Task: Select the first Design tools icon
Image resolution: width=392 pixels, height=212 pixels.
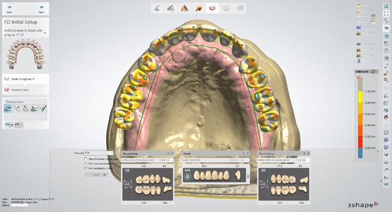Action: click(x=8, y=109)
